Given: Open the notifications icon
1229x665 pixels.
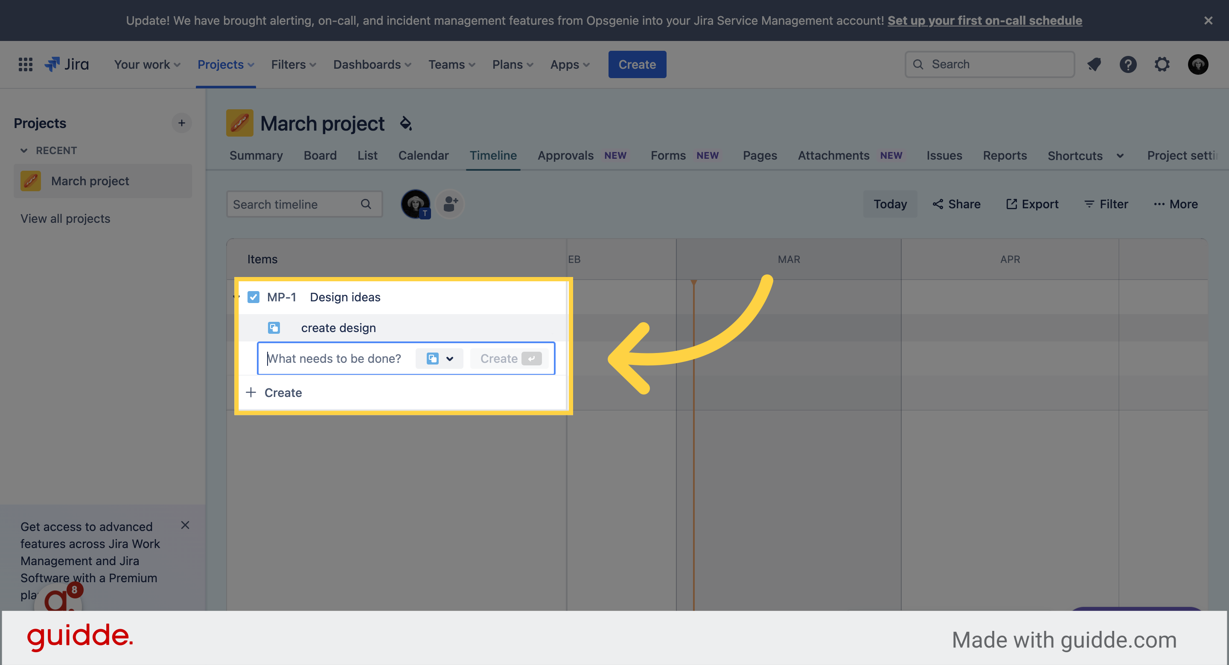Looking at the screenshot, I should [1094, 64].
